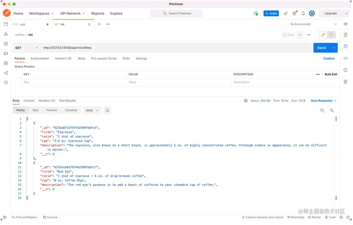The width and height of the screenshot is (353, 225).
Task: Open the code snippet icon
Action: (x=345, y=58)
